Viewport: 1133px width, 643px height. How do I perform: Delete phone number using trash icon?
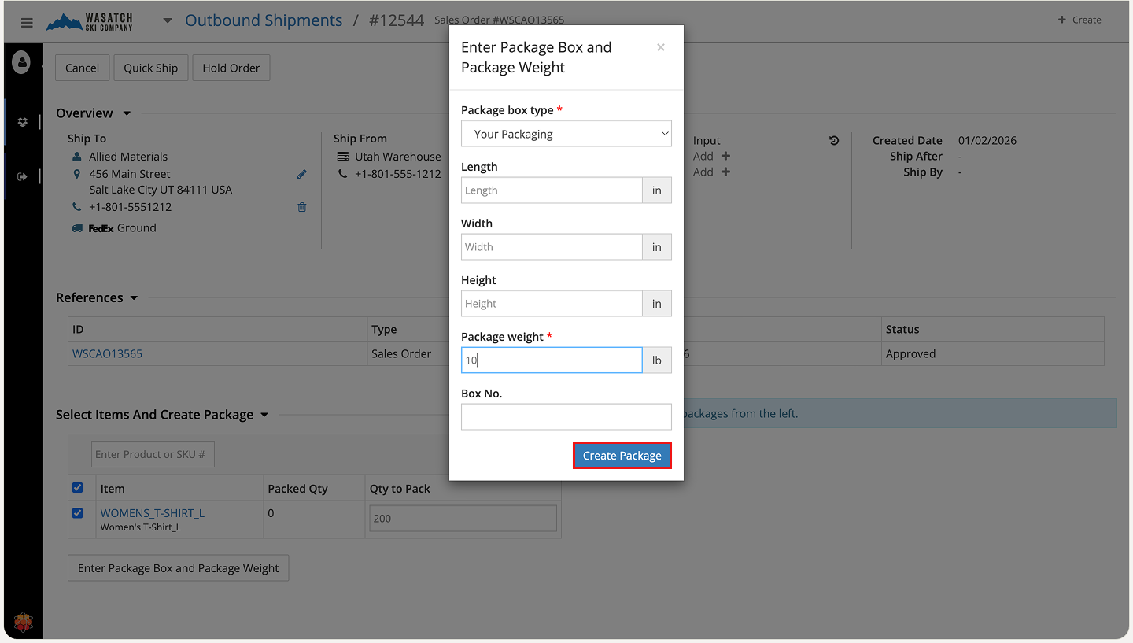(x=301, y=207)
